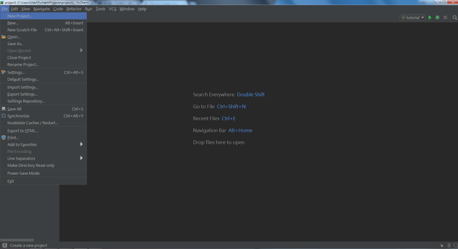Image resolution: width=458 pixels, height=249 pixels.
Task: Open the VCS menu
Action: [x=112, y=9]
